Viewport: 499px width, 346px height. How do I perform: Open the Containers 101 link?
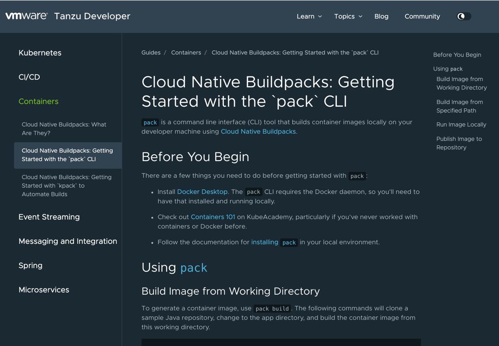213,217
